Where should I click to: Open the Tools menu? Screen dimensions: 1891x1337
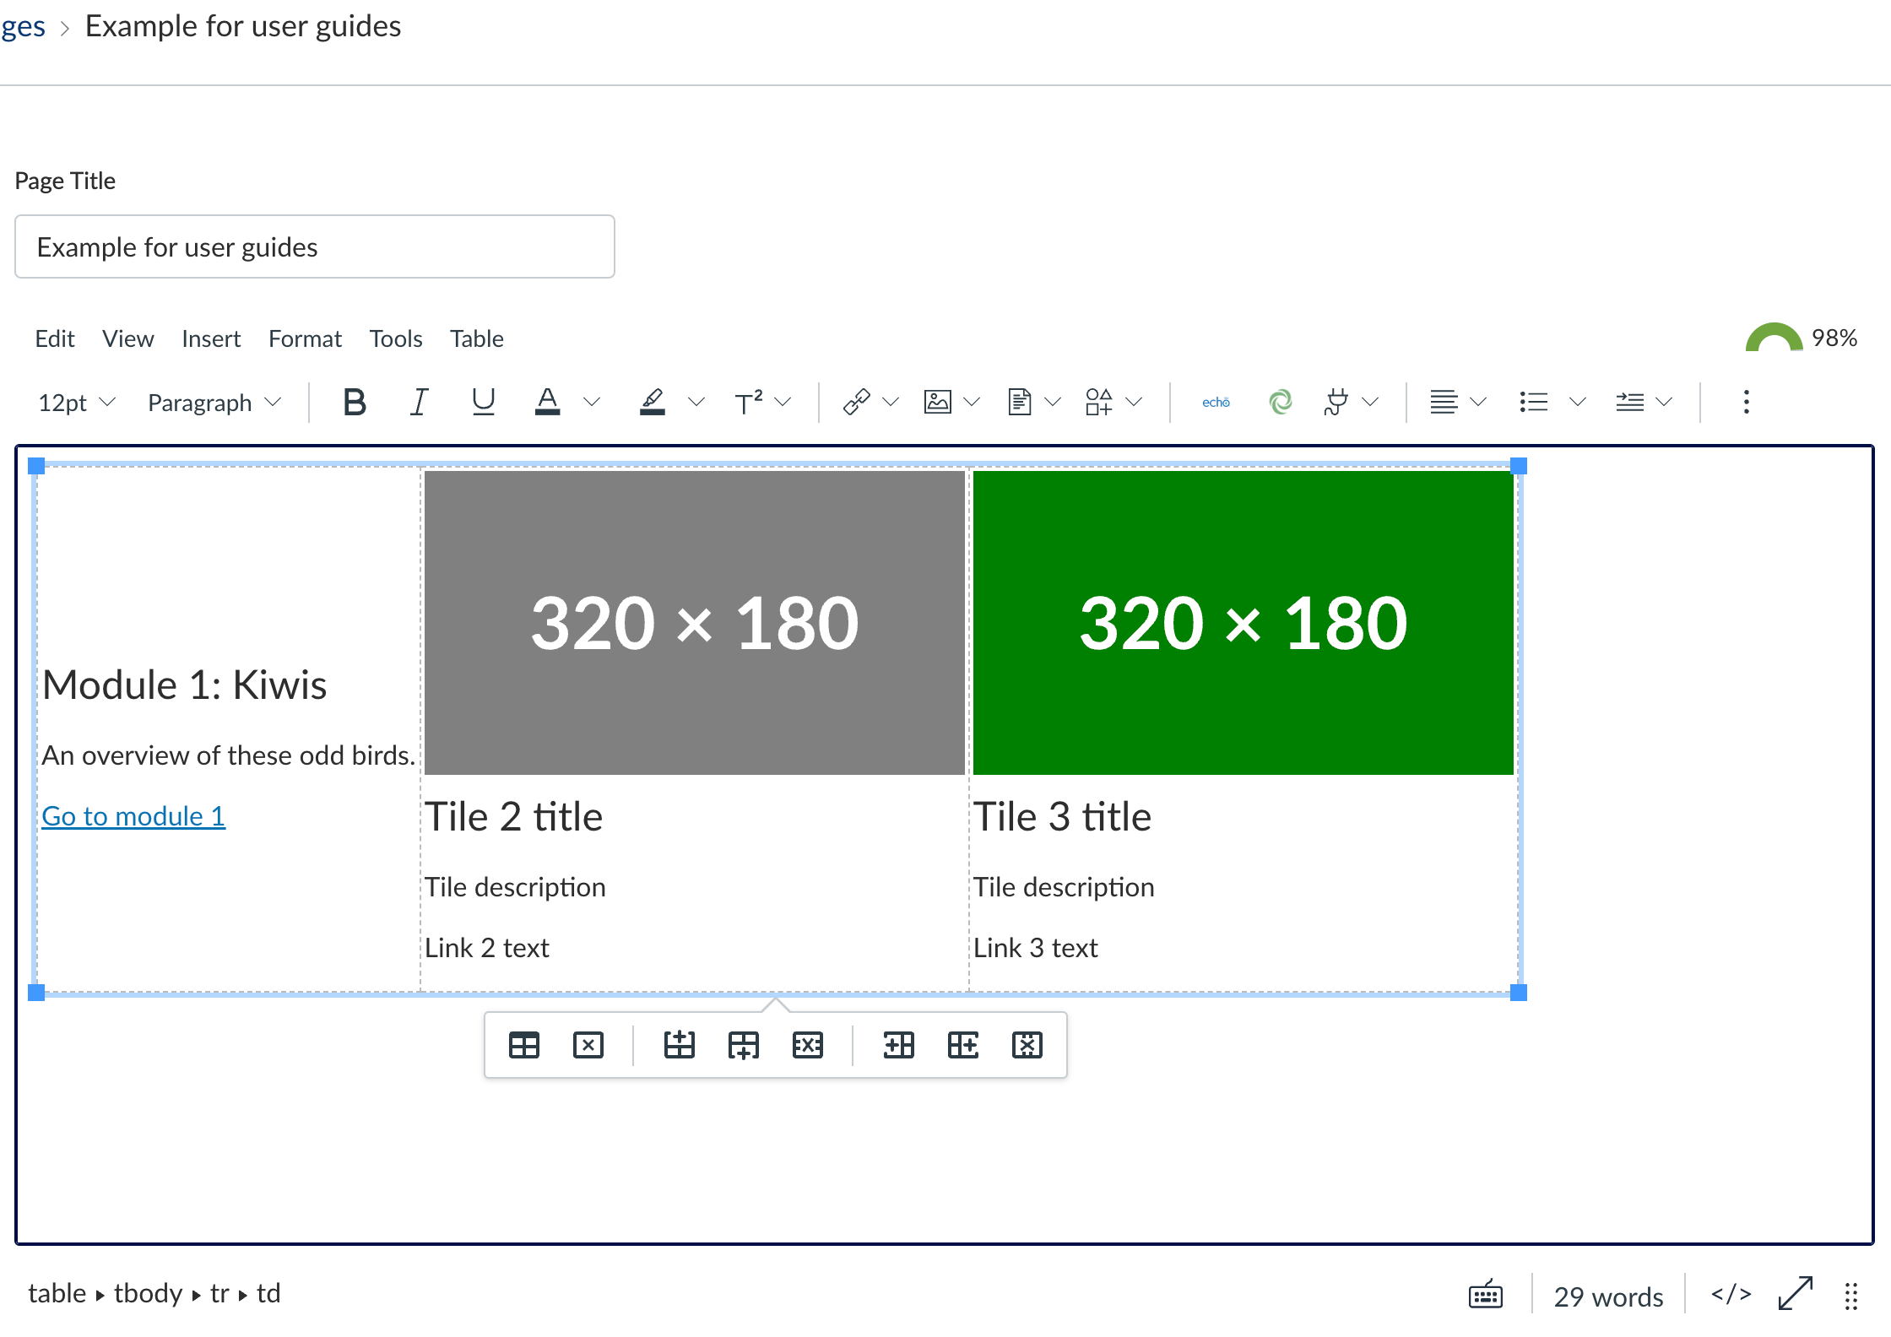tap(396, 338)
